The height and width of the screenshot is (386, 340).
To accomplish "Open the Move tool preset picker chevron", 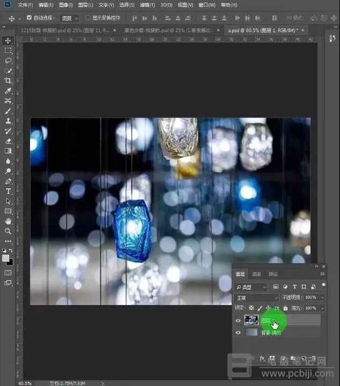I will pyautogui.click(x=20, y=18).
